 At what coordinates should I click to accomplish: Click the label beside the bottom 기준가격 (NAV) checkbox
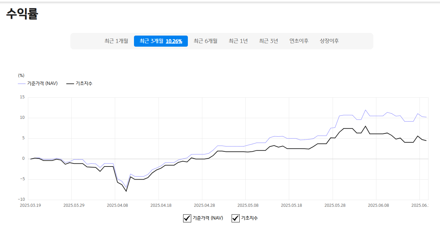pyautogui.click(x=208, y=218)
